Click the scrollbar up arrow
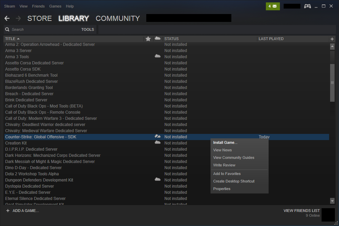 pyautogui.click(x=332, y=46)
